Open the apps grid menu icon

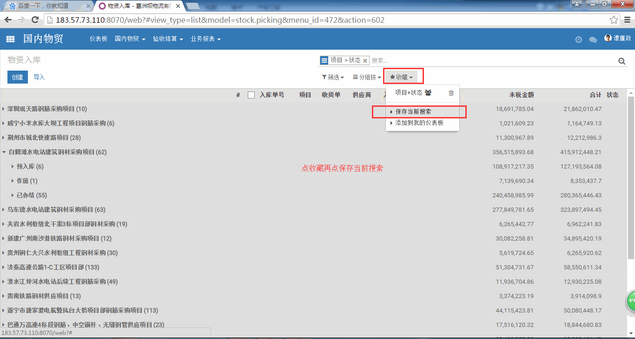10,39
